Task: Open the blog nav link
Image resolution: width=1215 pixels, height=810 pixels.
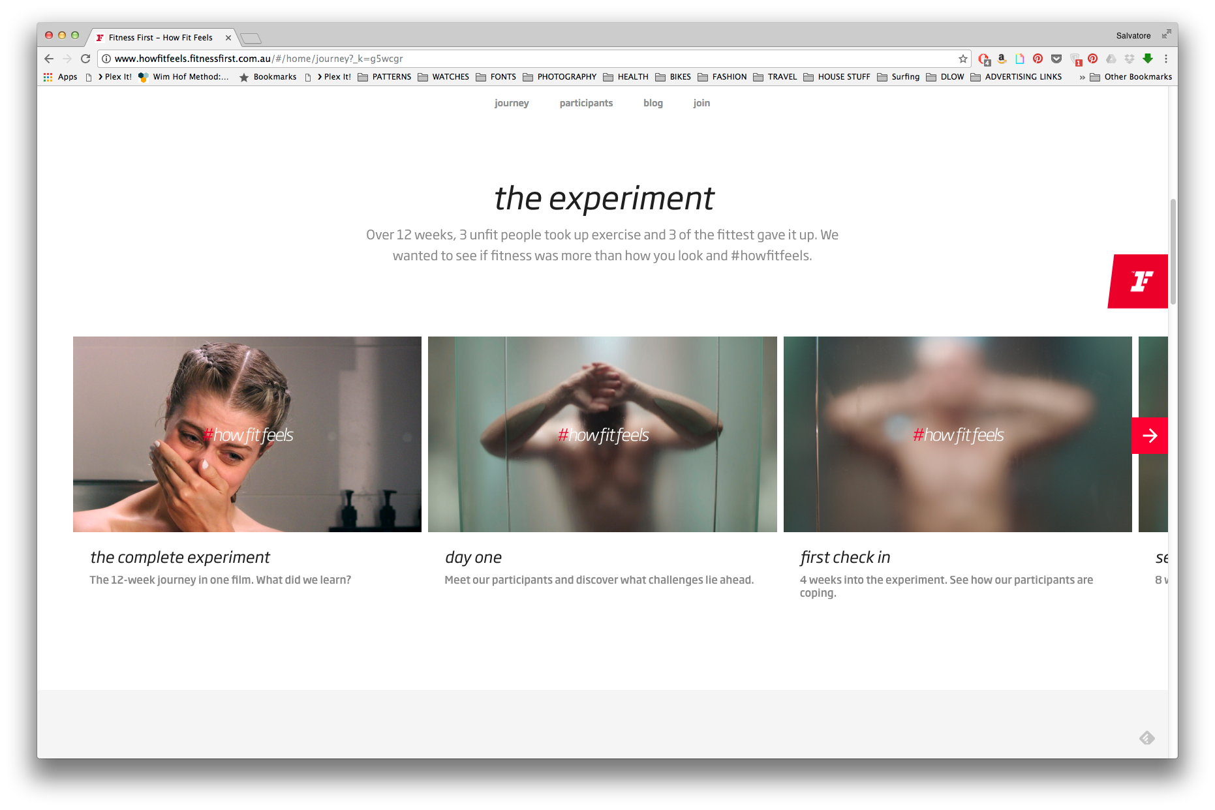Action: point(653,103)
